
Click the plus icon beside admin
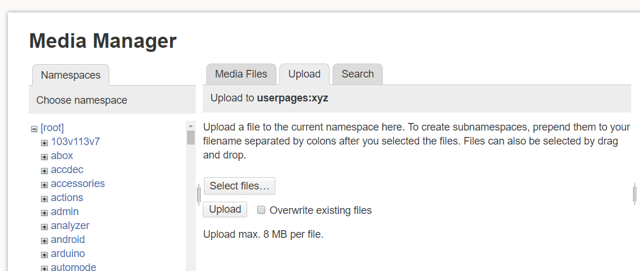tap(44, 213)
